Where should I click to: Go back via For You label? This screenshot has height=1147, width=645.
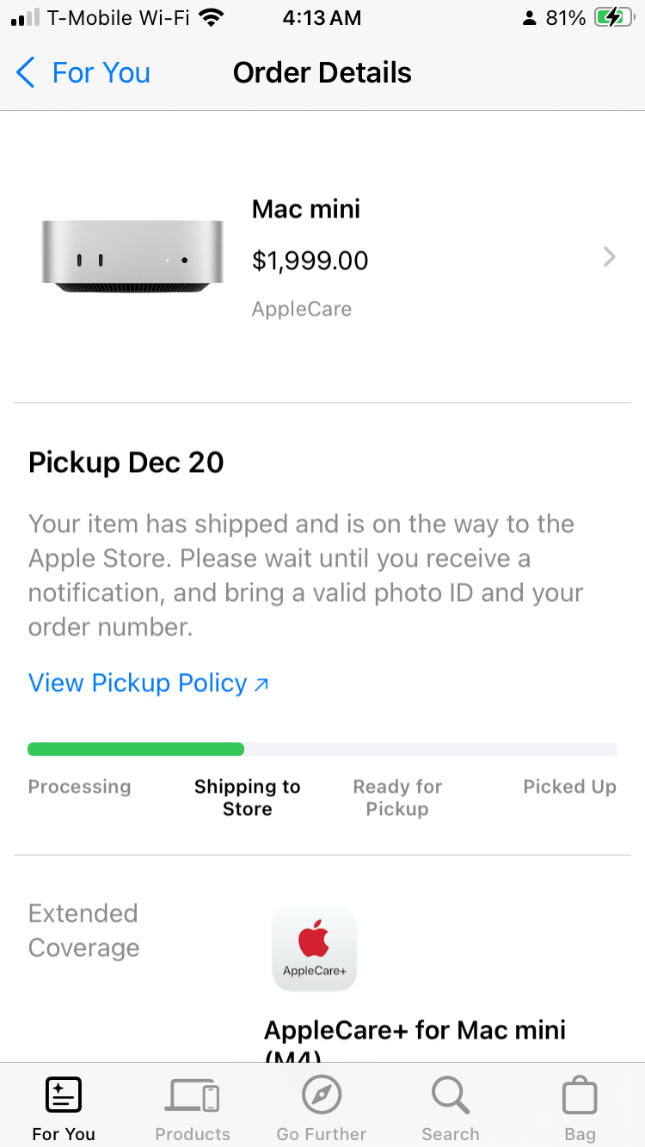click(101, 73)
